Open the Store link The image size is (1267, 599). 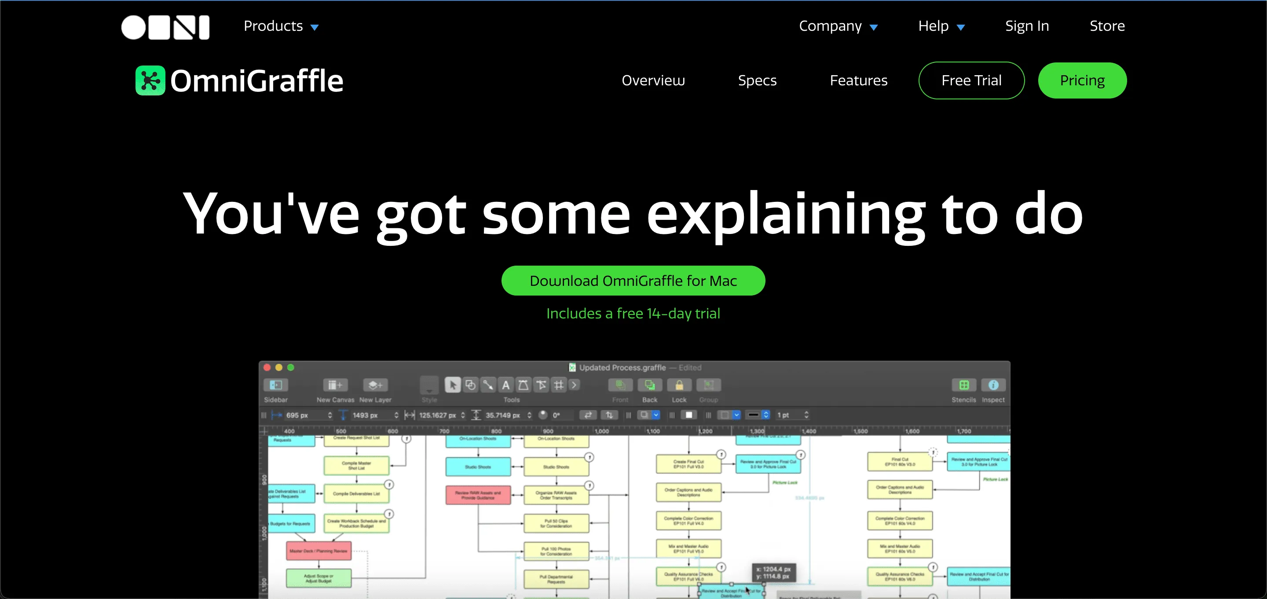pyautogui.click(x=1107, y=26)
